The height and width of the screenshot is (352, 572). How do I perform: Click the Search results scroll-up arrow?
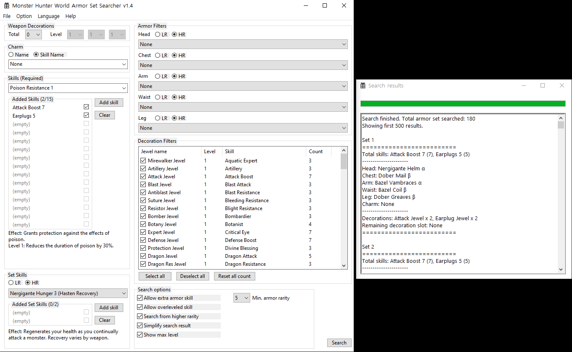[x=561, y=118]
